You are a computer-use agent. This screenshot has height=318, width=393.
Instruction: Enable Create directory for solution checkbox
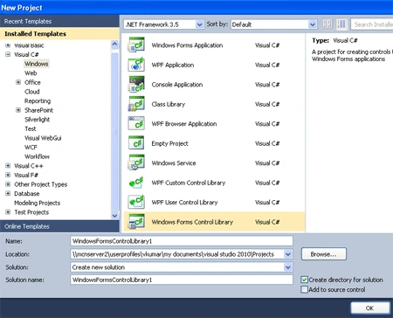[x=304, y=280]
